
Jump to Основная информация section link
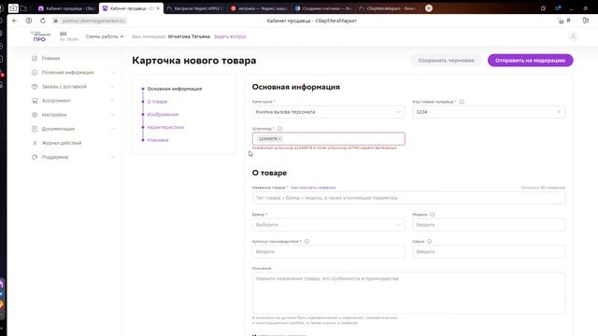point(175,89)
